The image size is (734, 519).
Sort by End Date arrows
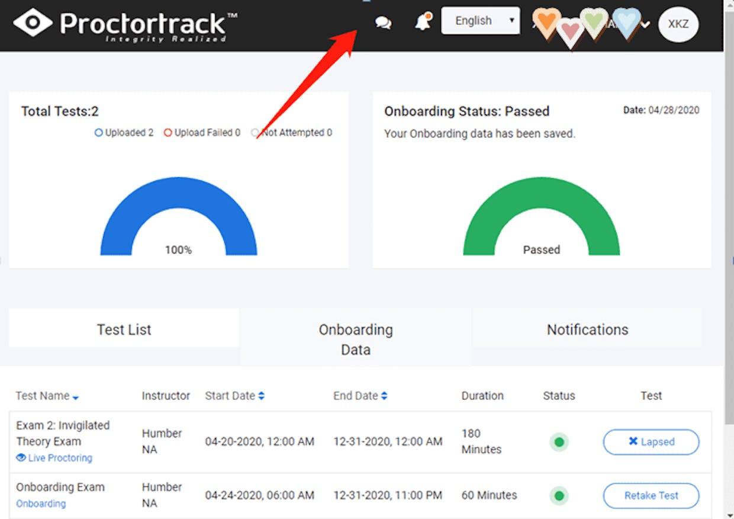384,396
